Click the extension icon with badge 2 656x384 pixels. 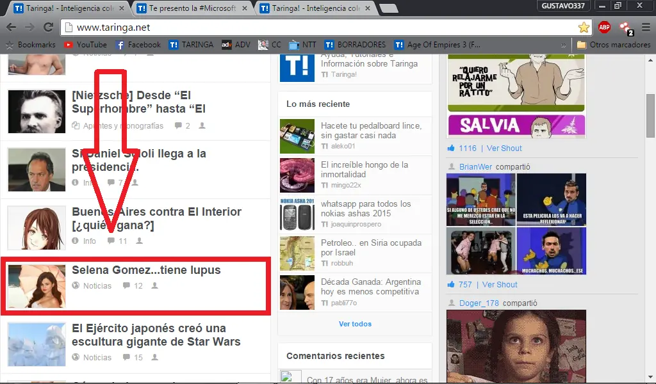tap(626, 28)
